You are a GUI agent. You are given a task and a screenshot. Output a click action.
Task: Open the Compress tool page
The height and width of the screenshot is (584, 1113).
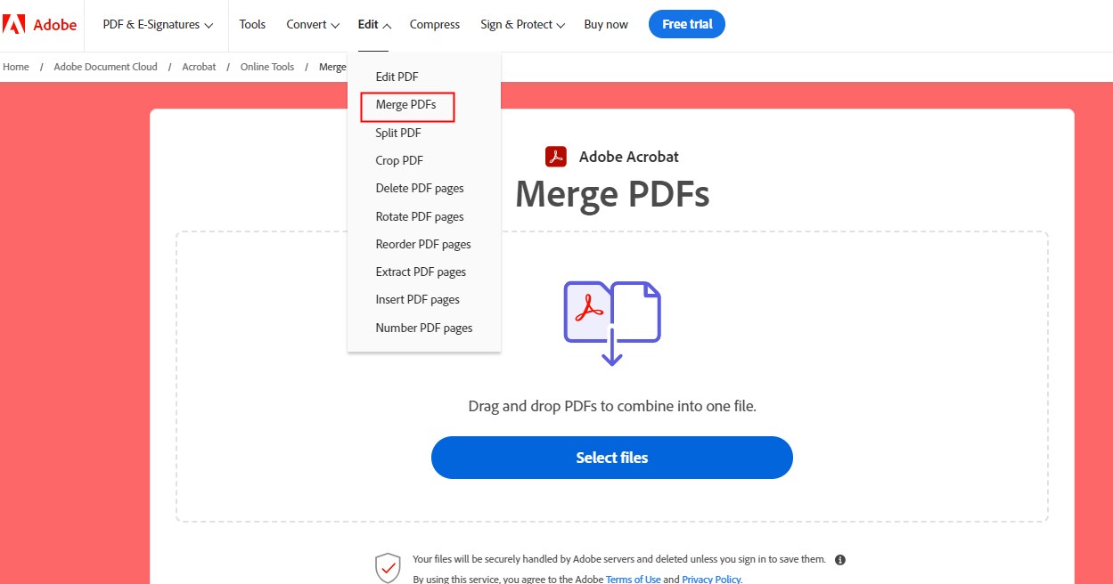(435, 24)
